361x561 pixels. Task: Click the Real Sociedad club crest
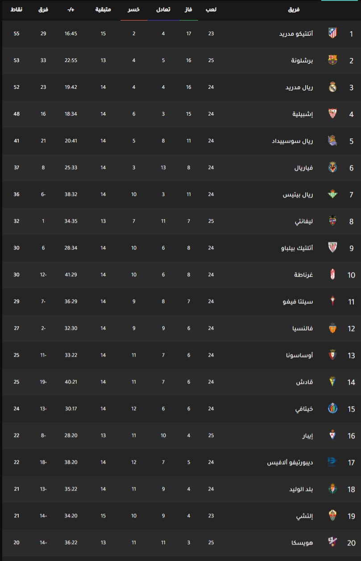click(x=332, y=141)
